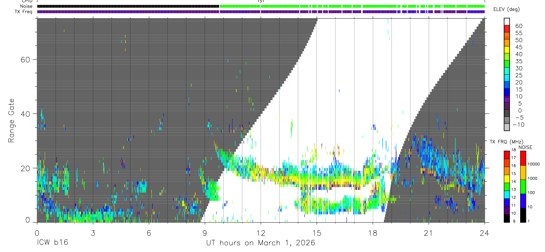The image size is (545, 252).
Task: Click the 'TX Freq' row label at top left
Action: tap(23, 12)
